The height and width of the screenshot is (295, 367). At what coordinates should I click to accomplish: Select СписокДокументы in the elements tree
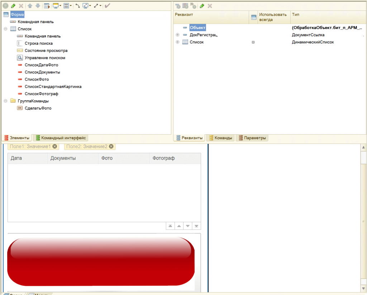click(x=42, y=72)
